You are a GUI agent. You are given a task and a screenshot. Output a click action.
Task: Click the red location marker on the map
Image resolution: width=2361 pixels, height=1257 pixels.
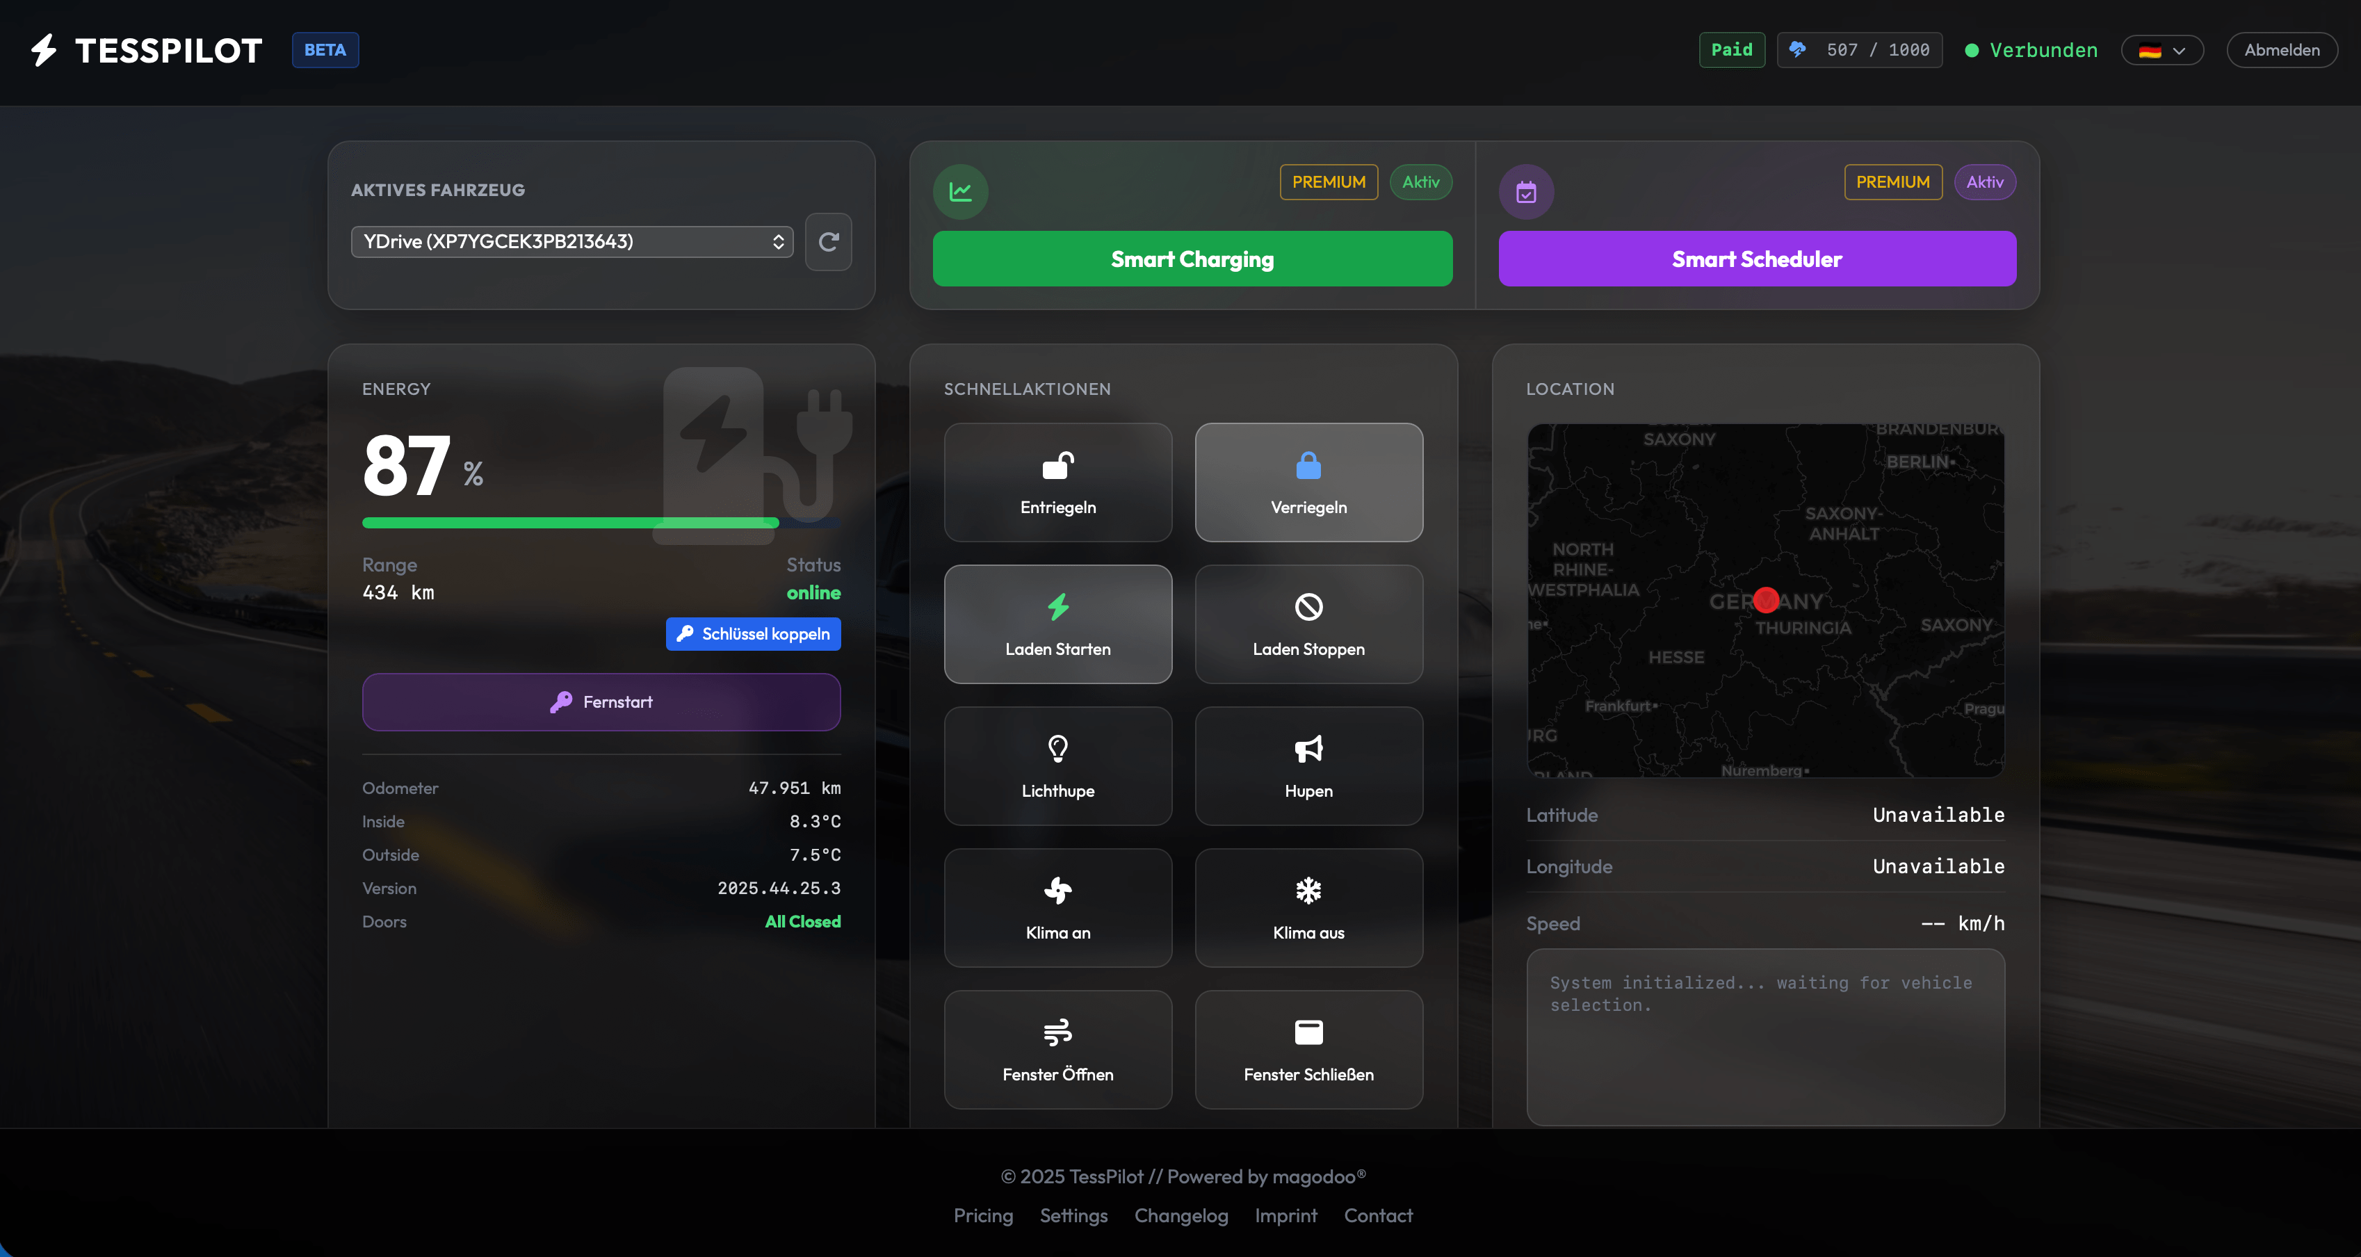(1767, 601)
